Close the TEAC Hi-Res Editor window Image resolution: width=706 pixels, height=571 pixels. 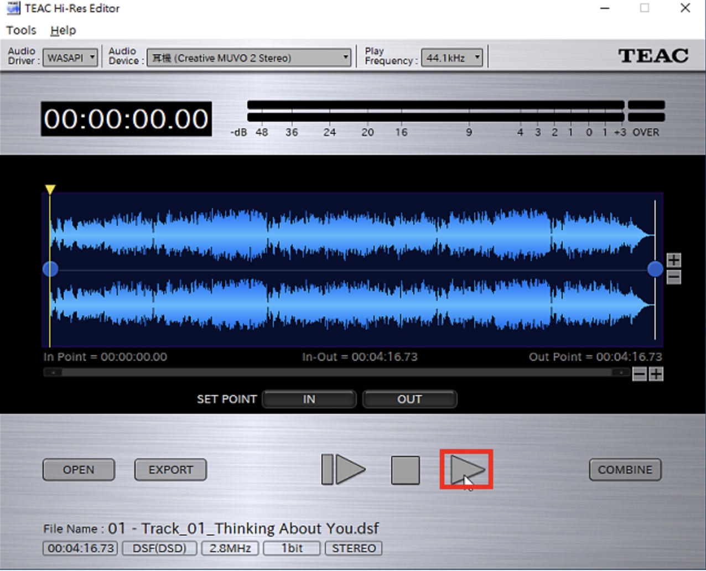tap(685, 8)
